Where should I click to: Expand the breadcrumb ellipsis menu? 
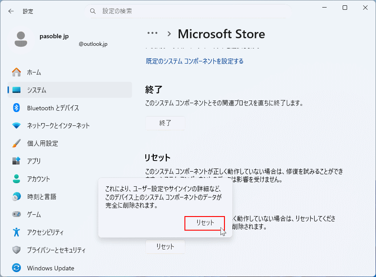pos(152,33)
